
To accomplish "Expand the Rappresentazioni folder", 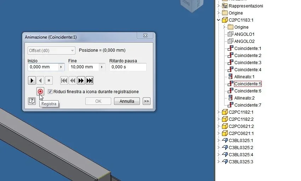I will [x=218, y=6].
